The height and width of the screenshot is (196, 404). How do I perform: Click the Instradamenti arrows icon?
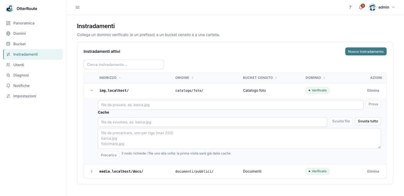(x=8, y=54)
